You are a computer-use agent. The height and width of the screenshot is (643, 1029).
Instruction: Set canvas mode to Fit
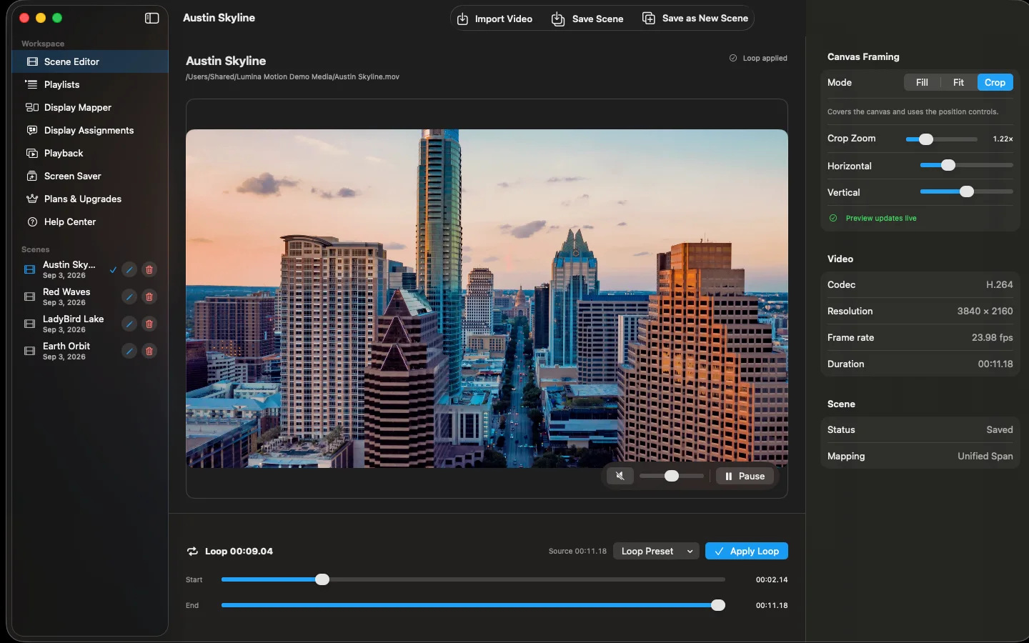pyautogui.click(x=959, y=82)
